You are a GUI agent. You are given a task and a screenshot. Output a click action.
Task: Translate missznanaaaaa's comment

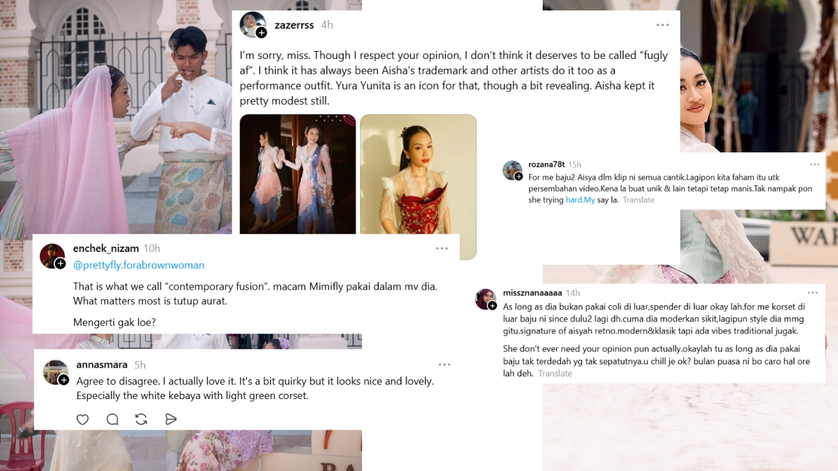[555, 374]
